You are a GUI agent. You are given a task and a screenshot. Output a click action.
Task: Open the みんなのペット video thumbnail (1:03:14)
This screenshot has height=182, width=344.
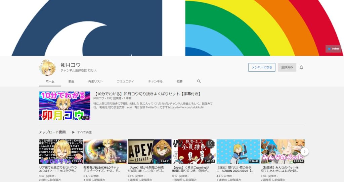(x=283, y=151)
